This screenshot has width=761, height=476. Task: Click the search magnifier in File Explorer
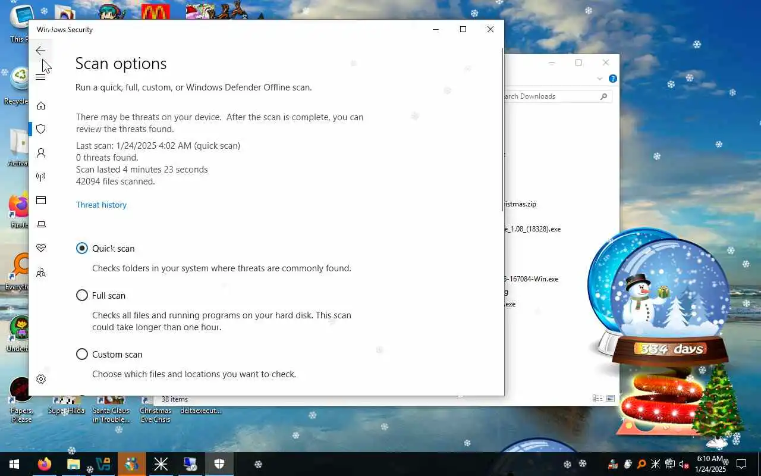click(x=604, y=96)
